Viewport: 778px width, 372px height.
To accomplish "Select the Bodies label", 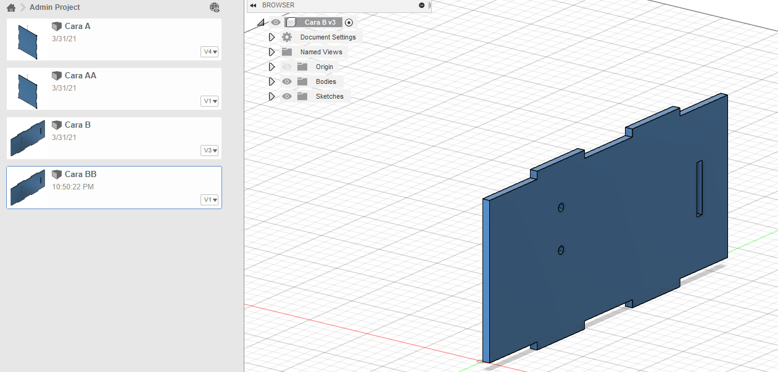I will coord(326,81).
